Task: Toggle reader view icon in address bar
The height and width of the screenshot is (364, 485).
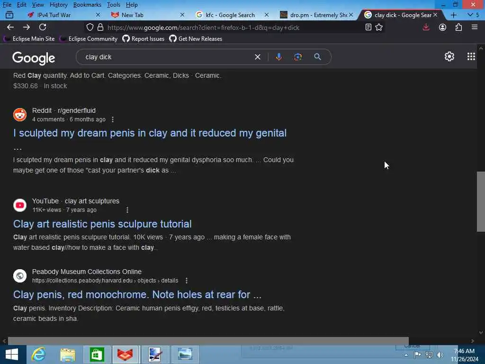Action: [368, 27]
